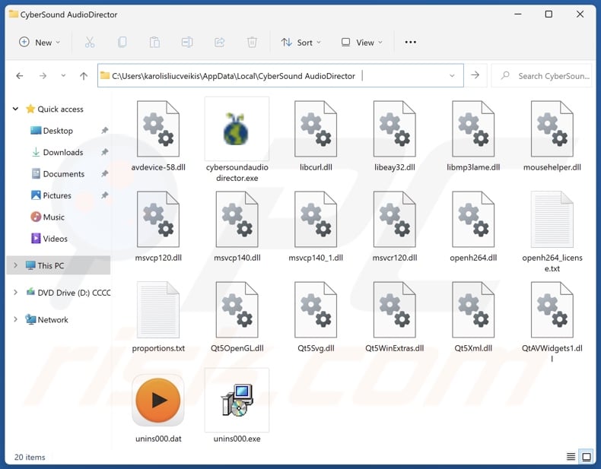The image size is (601, 469).
Task: Expand the DVD Drive (D:) node
Action: click(x=15, y=292)
